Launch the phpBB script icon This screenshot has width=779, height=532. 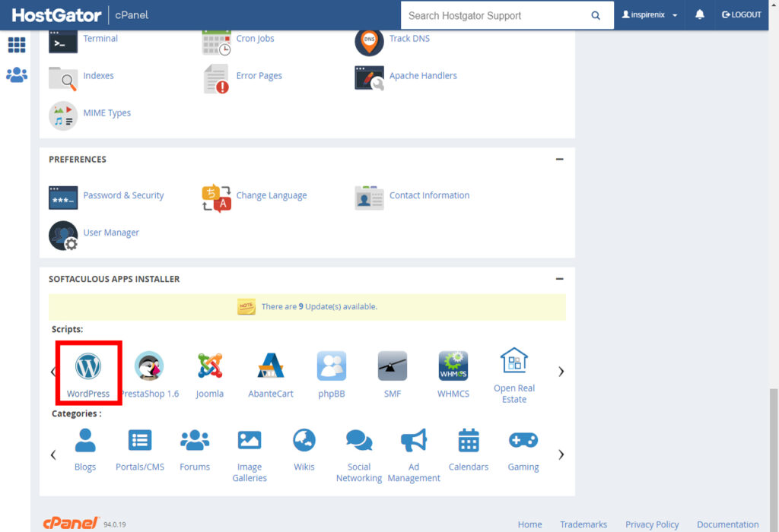point(332,366)
